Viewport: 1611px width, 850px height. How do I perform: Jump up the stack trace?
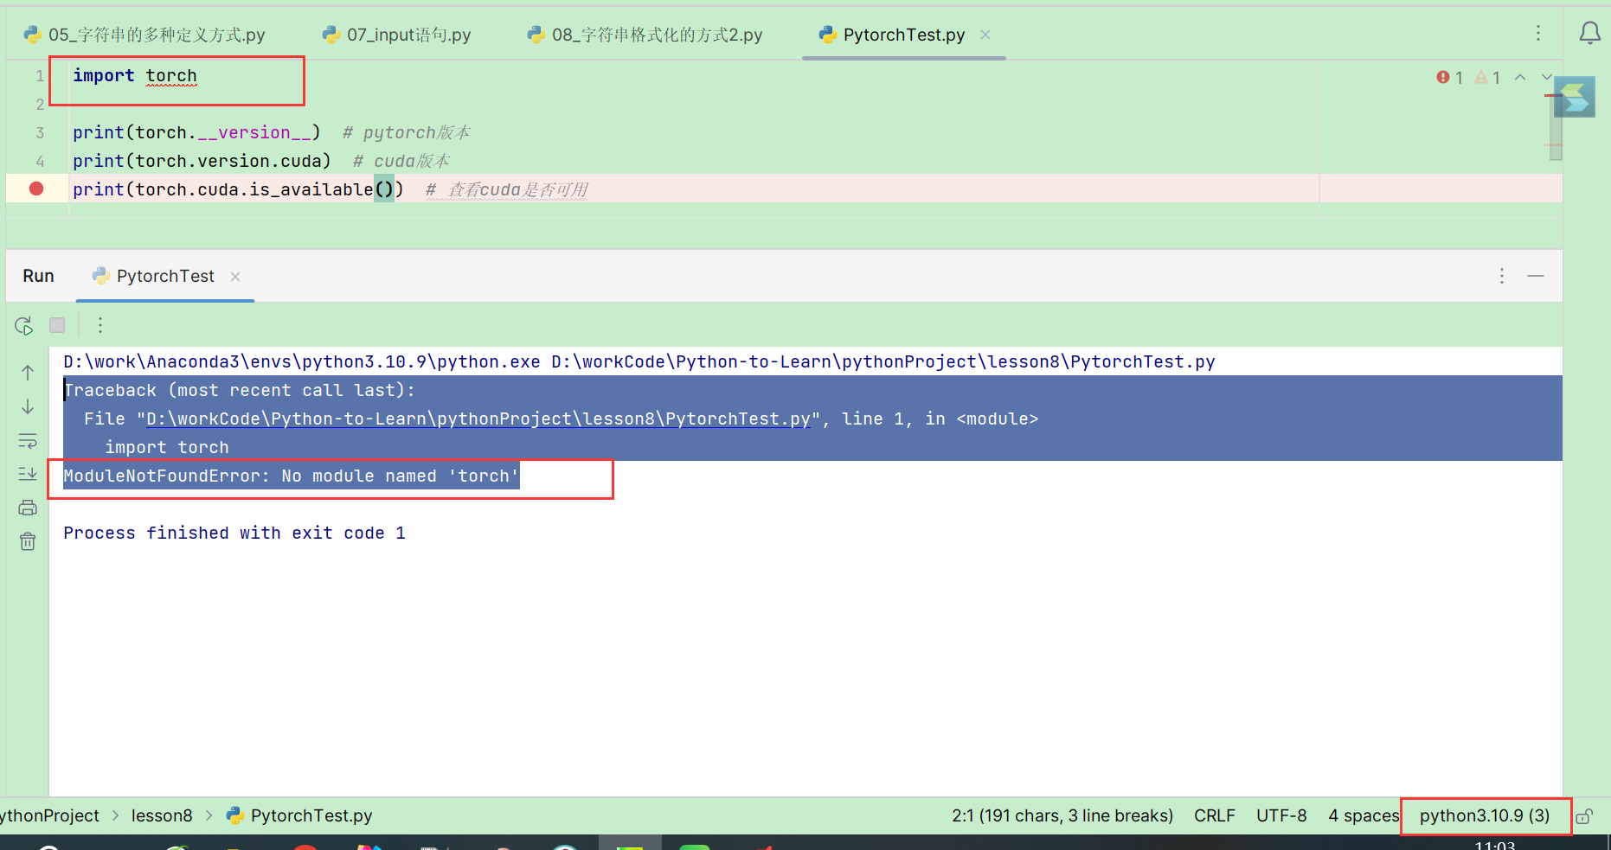pyautogui.click(x=27, y=373)
